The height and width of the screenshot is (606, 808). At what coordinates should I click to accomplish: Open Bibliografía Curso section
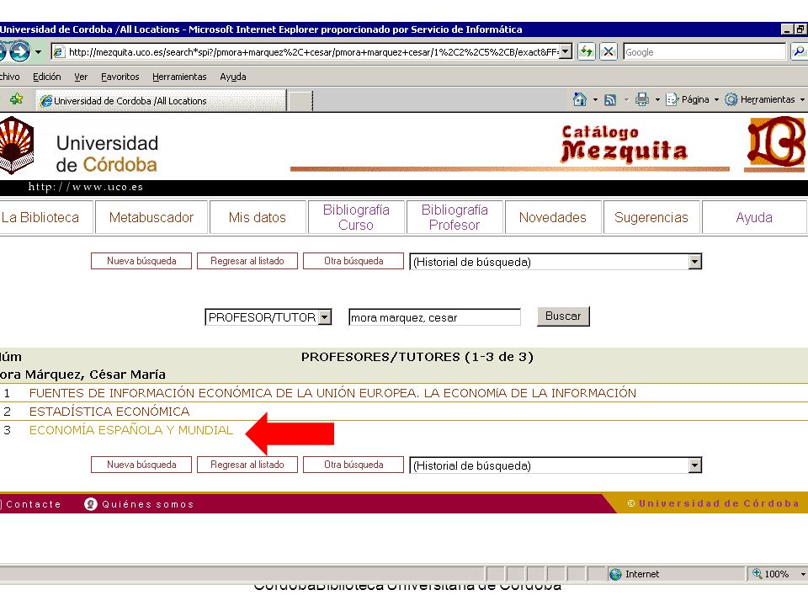356,217
